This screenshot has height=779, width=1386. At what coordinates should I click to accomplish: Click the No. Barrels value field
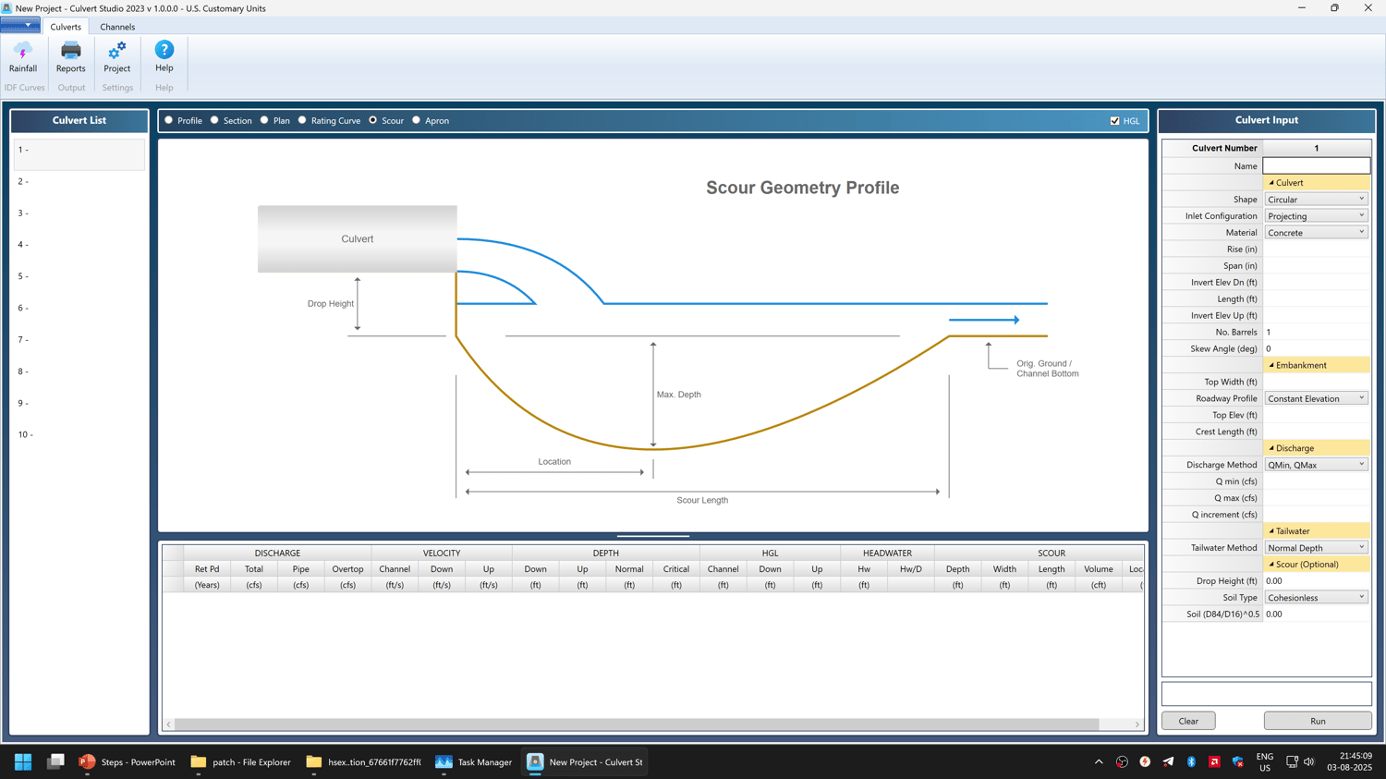click(1317, 332)
